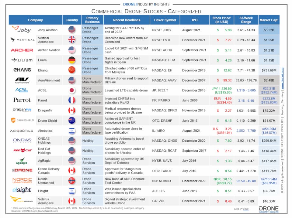Click Joby's blue $3.22B market cap cell
Viewport: 292px width, 218px height.
(269, 30)
